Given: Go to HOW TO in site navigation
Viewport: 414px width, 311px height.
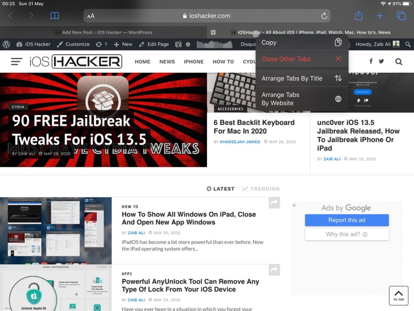Looking at the screenshot, I should pos(223,62).
